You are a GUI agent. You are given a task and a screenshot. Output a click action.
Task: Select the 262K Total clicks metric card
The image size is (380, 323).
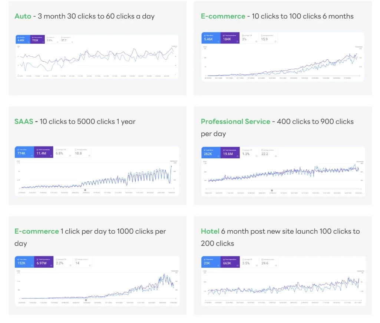(211, 152)
